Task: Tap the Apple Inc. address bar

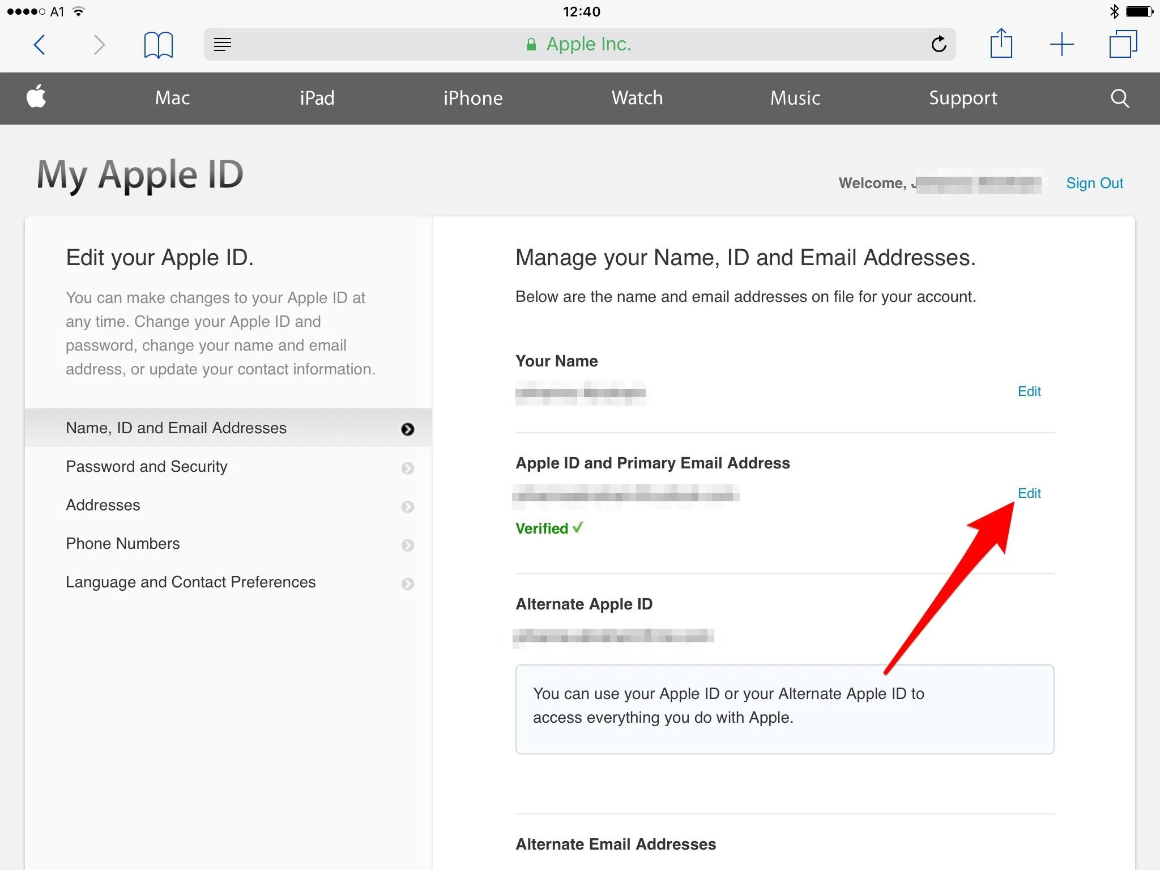Action: 587,44
